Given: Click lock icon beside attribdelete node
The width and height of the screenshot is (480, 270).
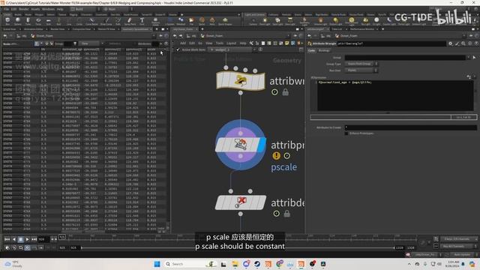Looking at the screenshot, I should pos(286,213).
